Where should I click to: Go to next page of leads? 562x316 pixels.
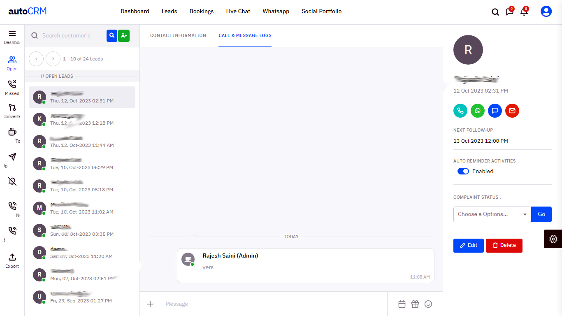53,59
